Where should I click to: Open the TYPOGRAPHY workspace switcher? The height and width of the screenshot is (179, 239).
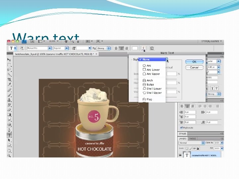(x=211, y=41)
